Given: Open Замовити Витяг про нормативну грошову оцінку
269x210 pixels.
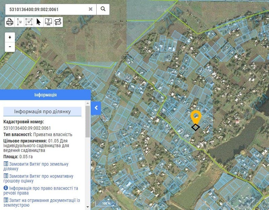Looking at the screenshot, I should coord(38,178).
